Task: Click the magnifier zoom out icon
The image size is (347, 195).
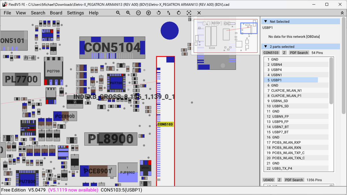Action: (x=118, y=13)
